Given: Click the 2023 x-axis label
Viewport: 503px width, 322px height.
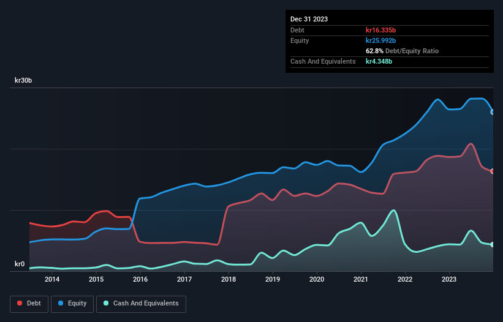Looking at the screenshot, I should (x=449, y=279).
